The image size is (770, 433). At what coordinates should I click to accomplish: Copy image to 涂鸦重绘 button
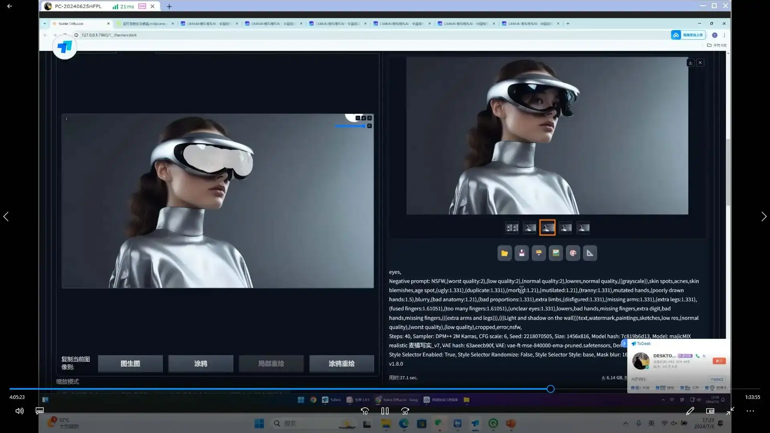[341, 364]
